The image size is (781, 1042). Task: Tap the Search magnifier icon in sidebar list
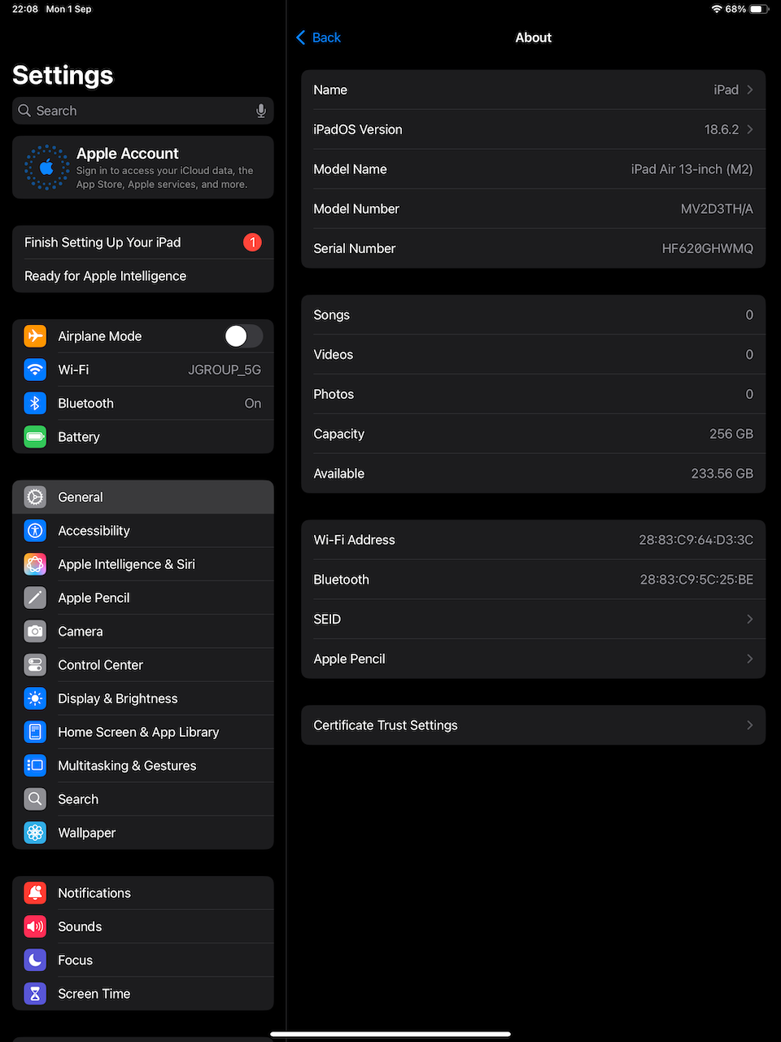pos(35,799)
